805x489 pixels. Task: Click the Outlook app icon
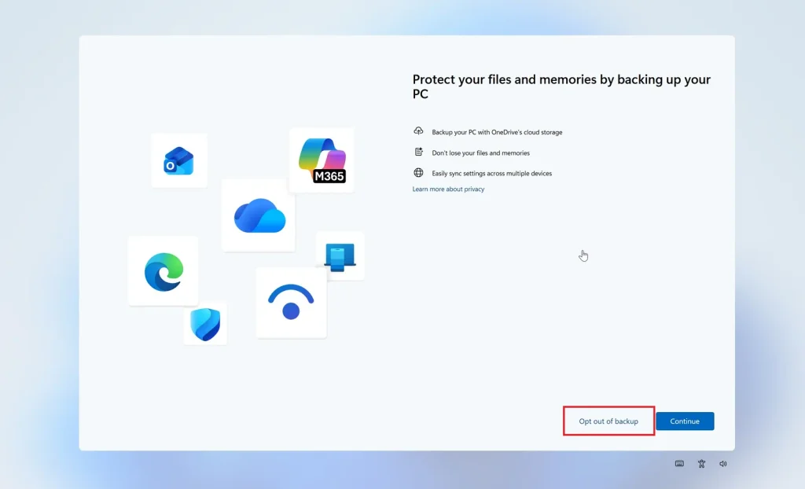(178, 161)
